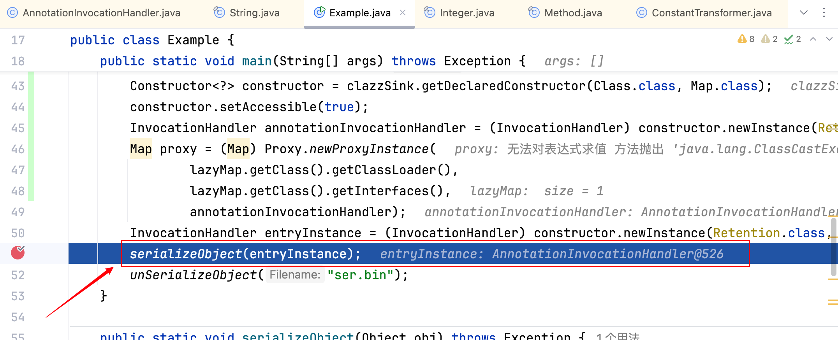Close the Example.java tab

403,13
